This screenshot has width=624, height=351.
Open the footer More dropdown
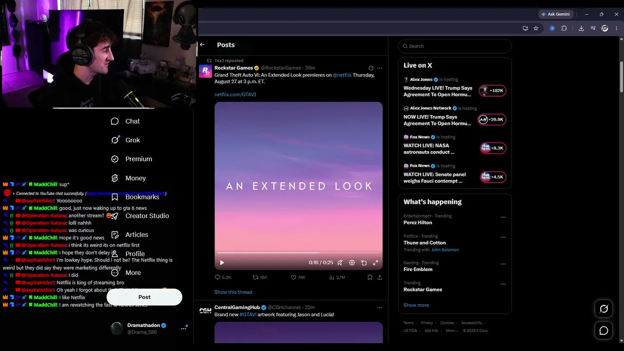[x=452, y=331]
